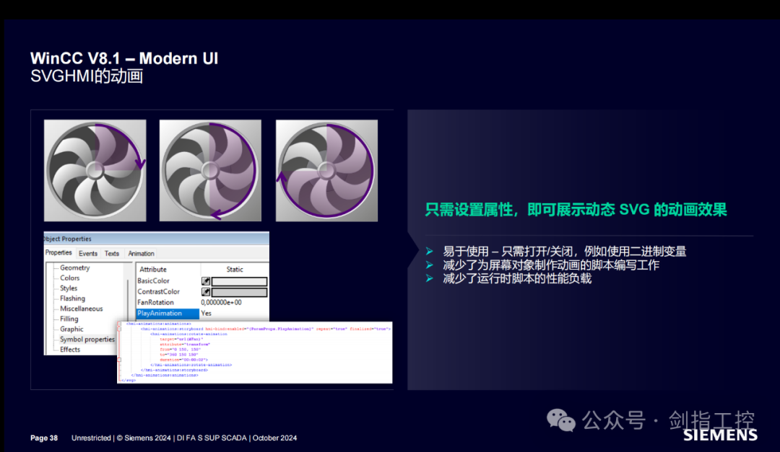Switch to the Events tab
This screenshot has height=452, width=780.
[88, 253]
